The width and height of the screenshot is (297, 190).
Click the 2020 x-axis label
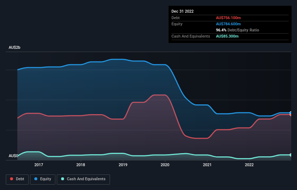click(165, 165)
